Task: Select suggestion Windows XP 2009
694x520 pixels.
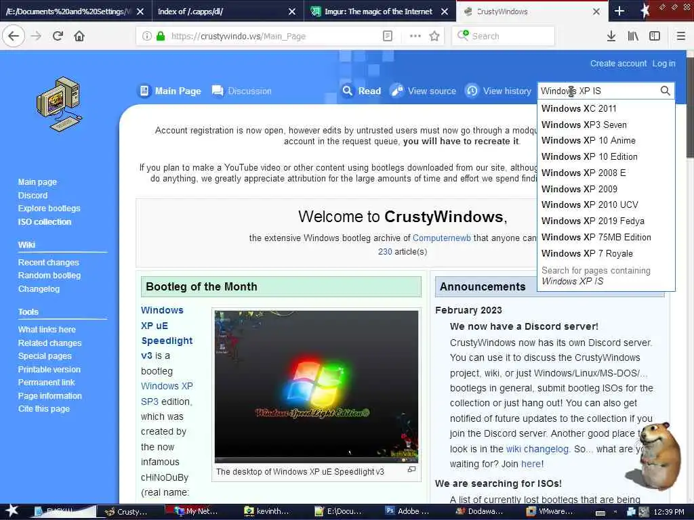Action: click(606, 189)
